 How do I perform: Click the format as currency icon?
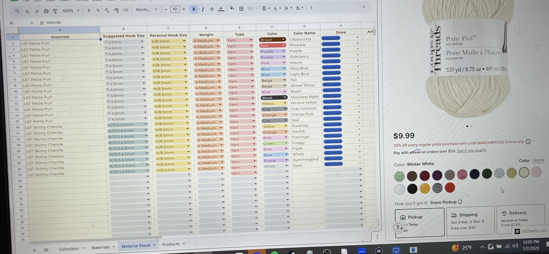point(89,10)
